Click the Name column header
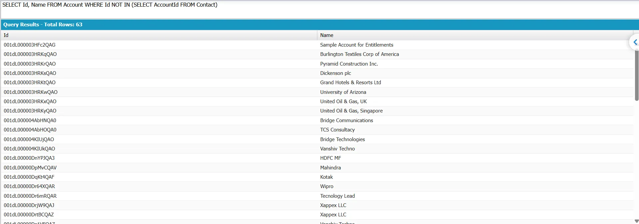The width and height of the screenshot is (639, 224). point(475,35)
